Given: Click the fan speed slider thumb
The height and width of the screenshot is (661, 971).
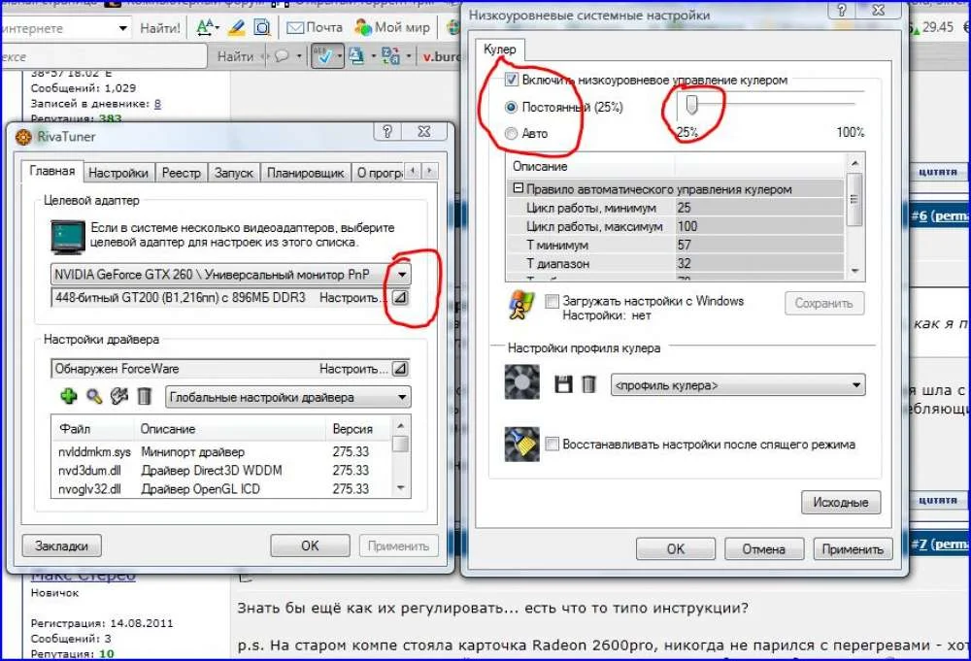Looking at the screenshot, I should tap(691, 105).
